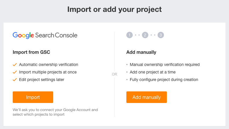The image size is (229, 129).
Task: Click the Add manually section heading
Action: [141, 52]
